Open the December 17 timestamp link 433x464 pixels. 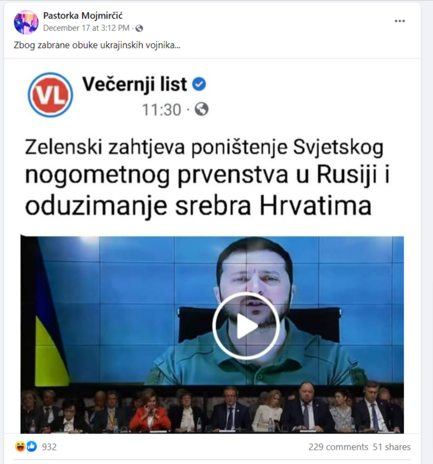coord(86,28)
